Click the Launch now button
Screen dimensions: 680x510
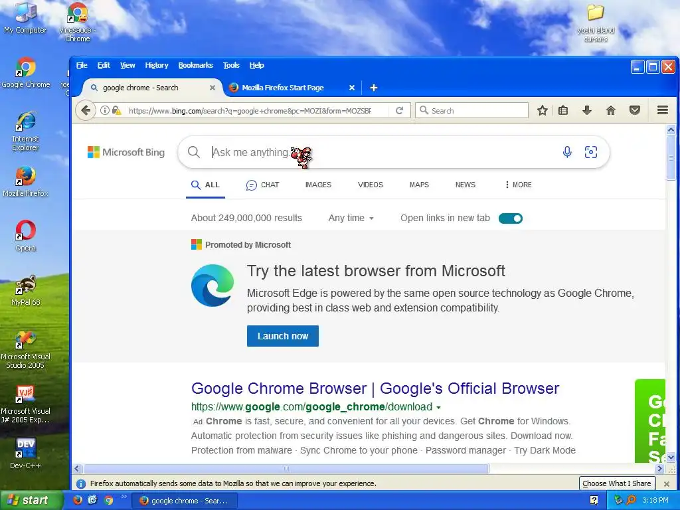pyautogui.click(x=283, y=336)
